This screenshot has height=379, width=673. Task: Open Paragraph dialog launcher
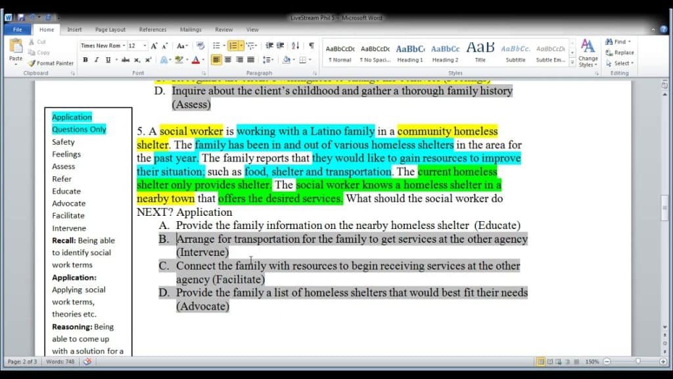pos(315,74)
